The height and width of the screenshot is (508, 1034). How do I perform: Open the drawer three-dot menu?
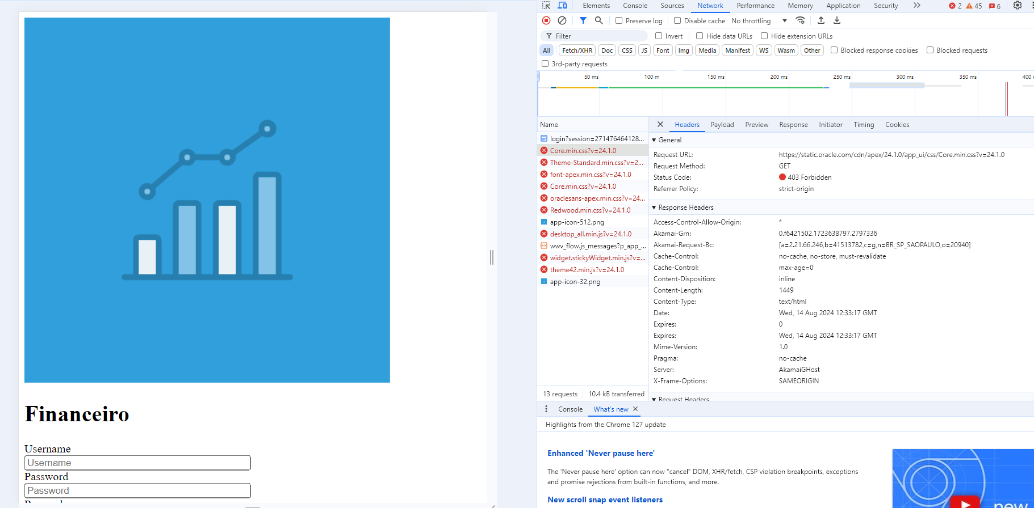(546, 409)
